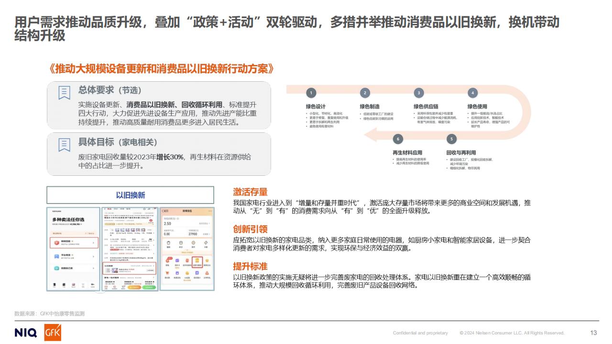Click the 绿色设计 step label
The image size is (612, 344).
(x=316, y=107)
